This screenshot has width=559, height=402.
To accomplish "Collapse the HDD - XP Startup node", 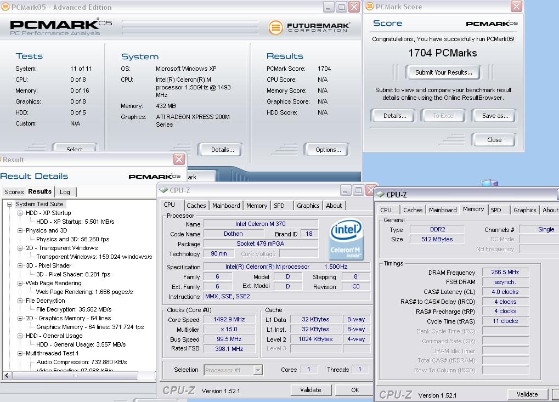I will click(x=20, y=213).
